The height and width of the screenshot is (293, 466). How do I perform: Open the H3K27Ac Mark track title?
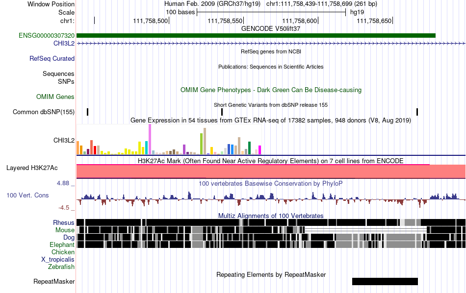tap(271, 161)
